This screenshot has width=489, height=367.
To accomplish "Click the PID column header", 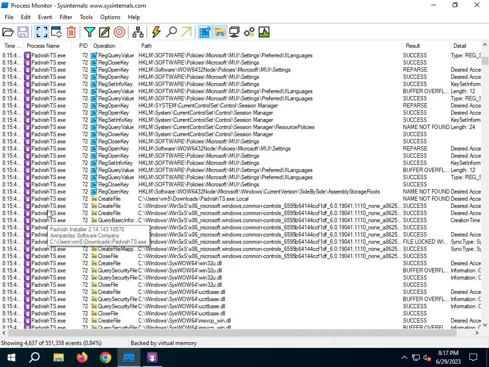I will coord(82,46).
